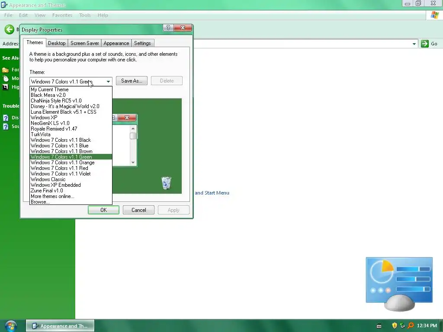Image resolution: width=443 pixels, height=332 pixels.
Task: Choose My Current Theme from the list
Action: (71, 89)
